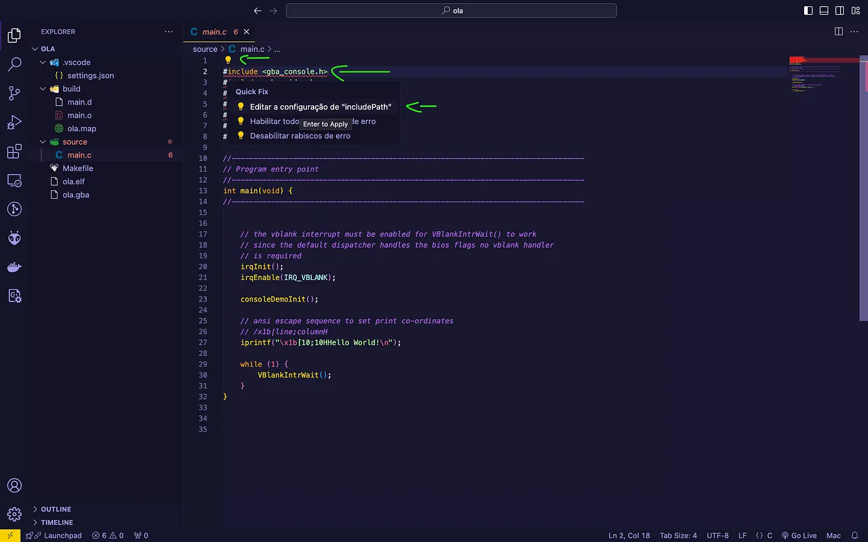Open the Source Control view
This screenshot has width=868, height=542.
pos(14,93)
